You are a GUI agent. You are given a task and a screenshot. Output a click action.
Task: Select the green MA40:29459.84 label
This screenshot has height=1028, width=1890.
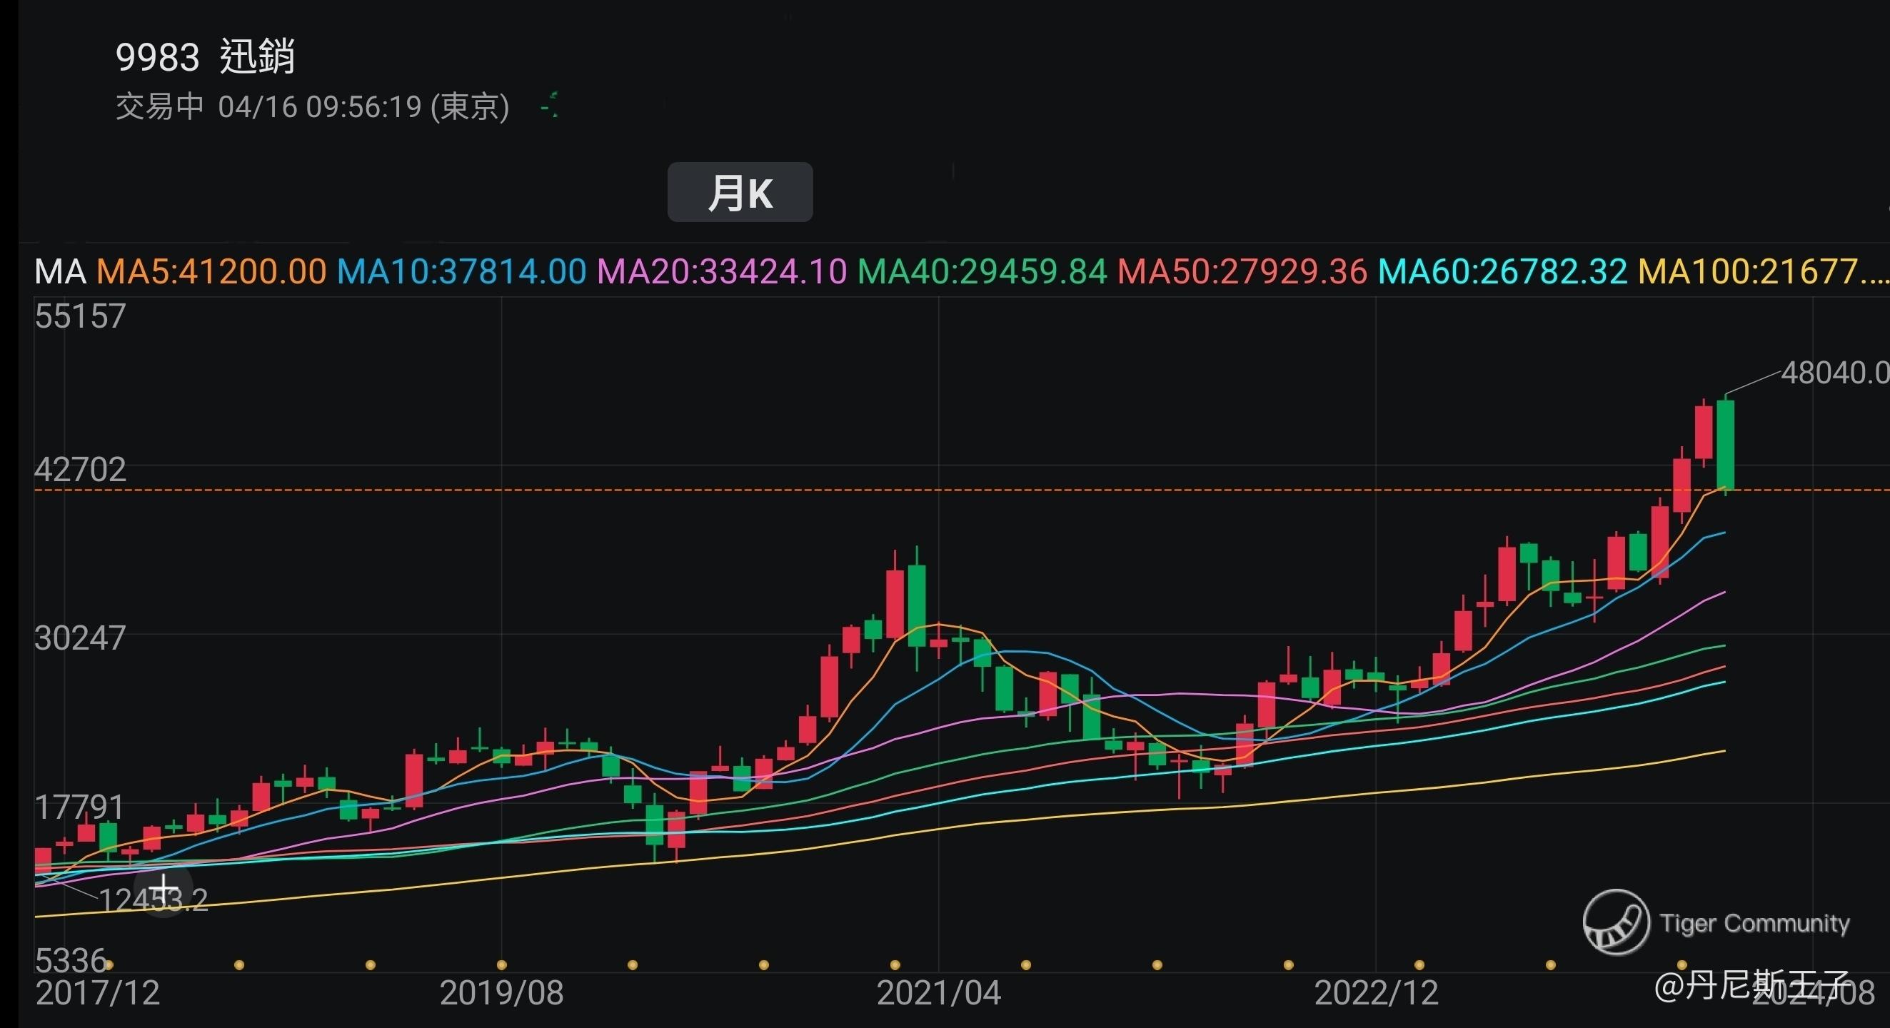coord(982,271)
